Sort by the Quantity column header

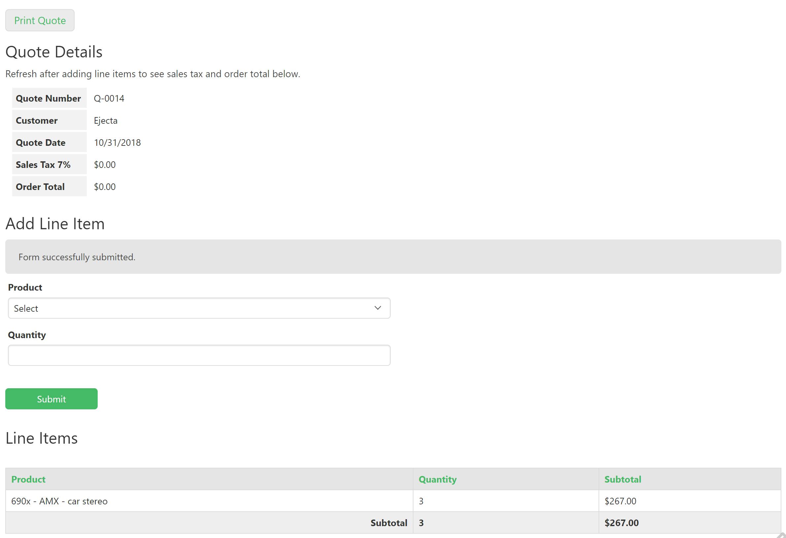[x=438, y=479]
